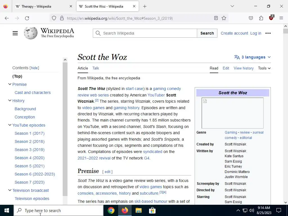Expand the Tools dropdown
288x216 pixels.
pyautogui.click(x=264, y=68)
